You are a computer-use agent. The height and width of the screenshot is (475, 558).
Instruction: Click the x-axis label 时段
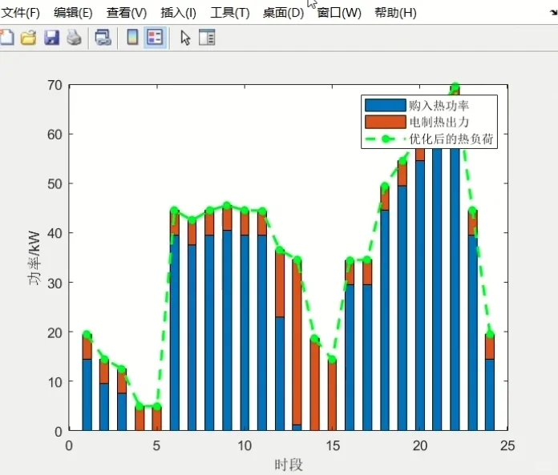[x=289, y=465]
